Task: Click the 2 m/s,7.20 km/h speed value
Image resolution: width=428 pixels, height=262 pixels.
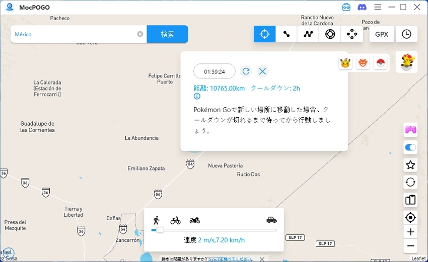Action: point(222,240)
